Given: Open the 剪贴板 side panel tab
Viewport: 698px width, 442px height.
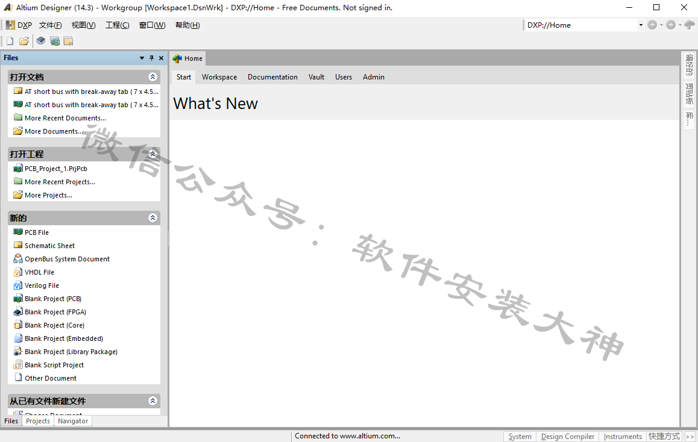Looking at the screenshot, I should click(689, 94).
